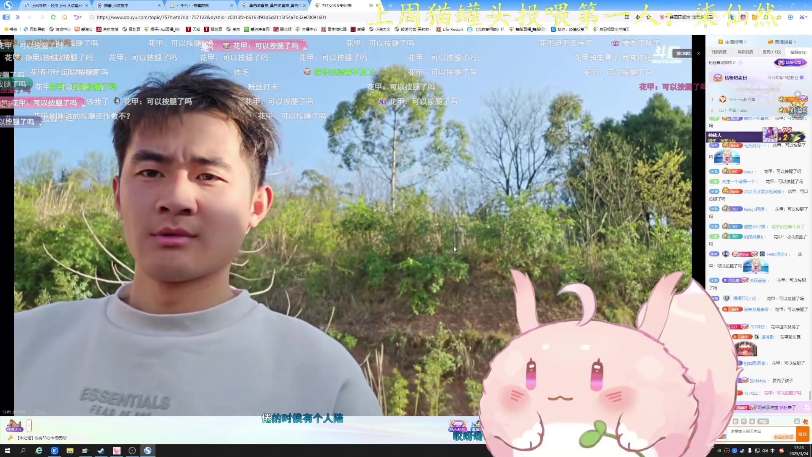The width and height of the screenshot is (812, 457).
Task: Toggle the 梗 chat option icon
Action: point(752,421)
